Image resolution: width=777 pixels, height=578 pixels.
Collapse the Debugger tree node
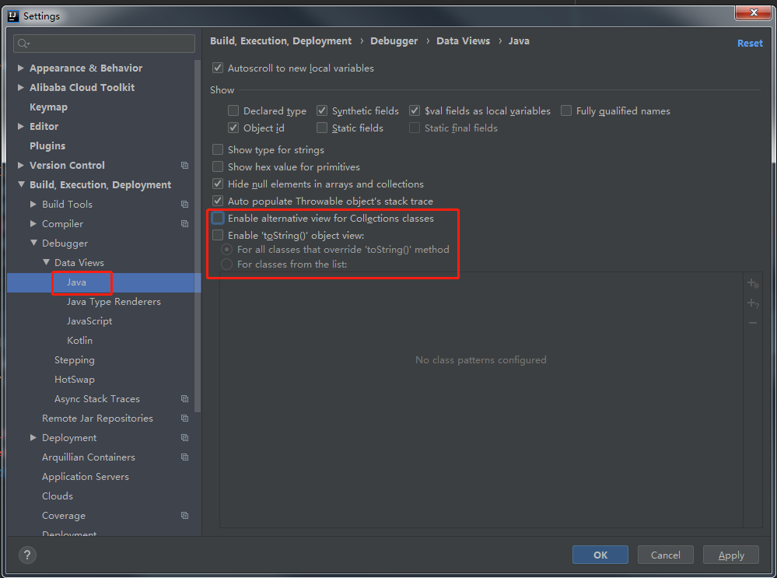pos(33,243)
